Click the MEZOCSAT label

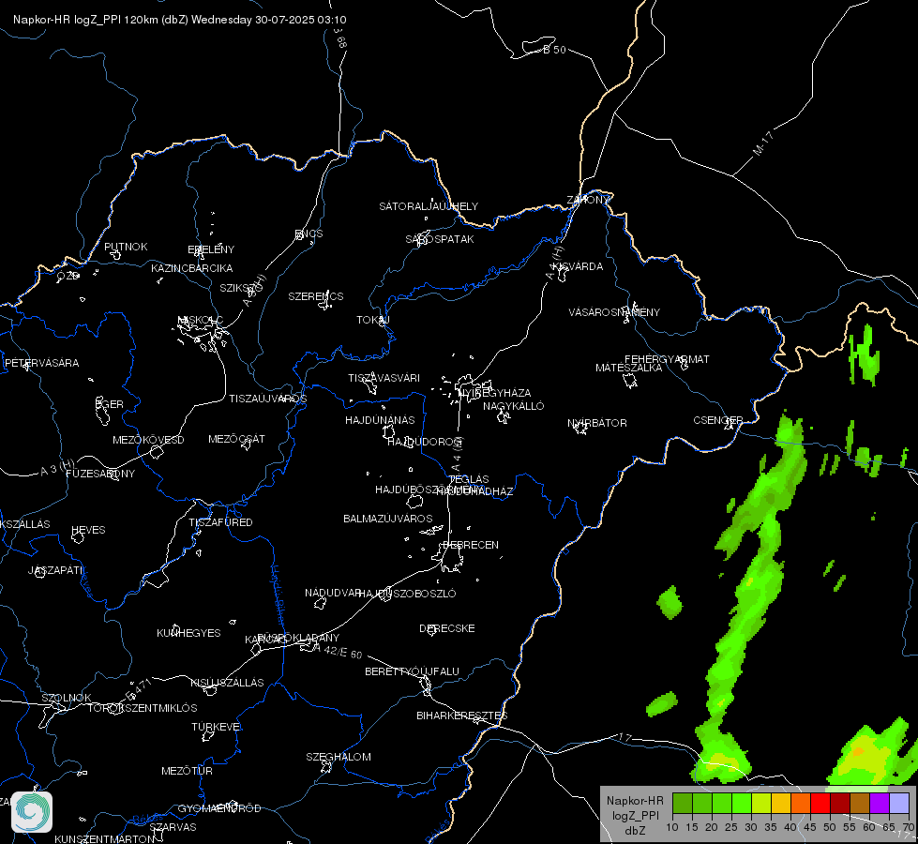[236, 439]
